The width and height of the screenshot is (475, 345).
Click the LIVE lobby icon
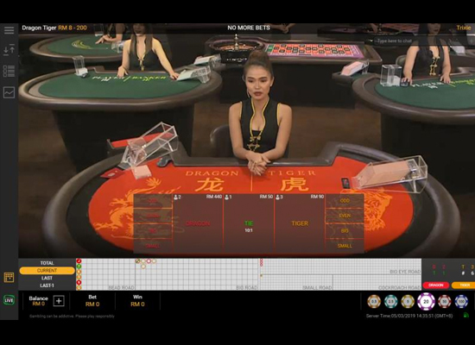click(x=9, y=300)
